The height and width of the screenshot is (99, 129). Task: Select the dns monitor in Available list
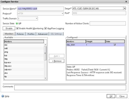24,73
